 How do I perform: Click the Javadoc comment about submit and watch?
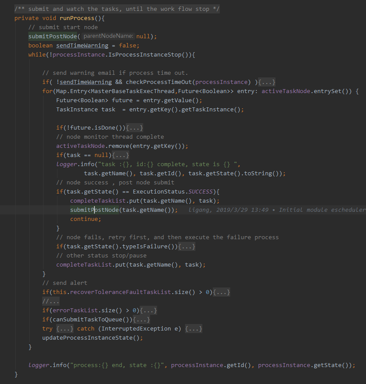coord(117,9)
